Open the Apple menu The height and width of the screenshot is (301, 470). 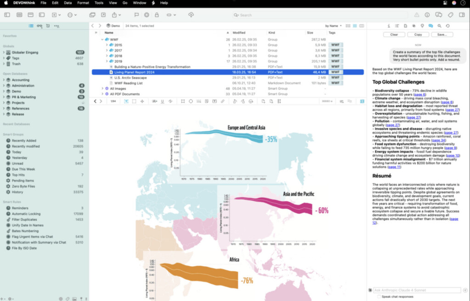[x=6, y=3]
